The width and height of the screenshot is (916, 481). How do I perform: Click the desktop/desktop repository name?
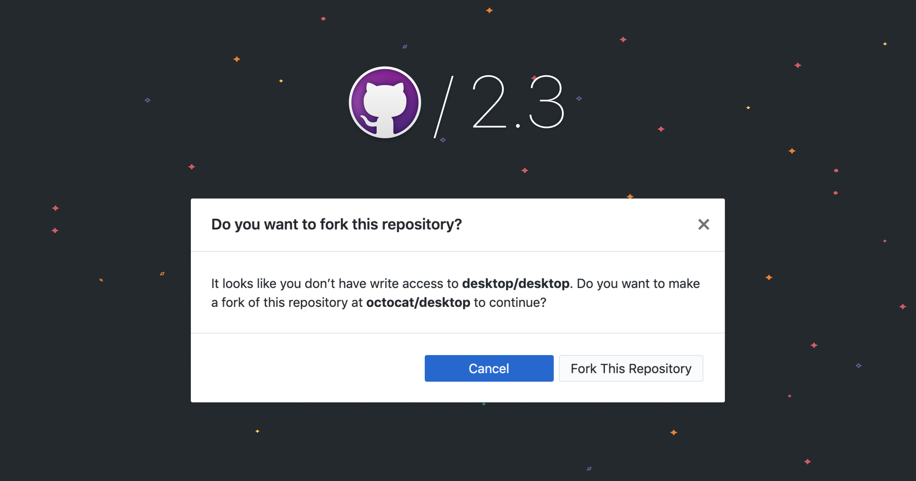[516, 283]
